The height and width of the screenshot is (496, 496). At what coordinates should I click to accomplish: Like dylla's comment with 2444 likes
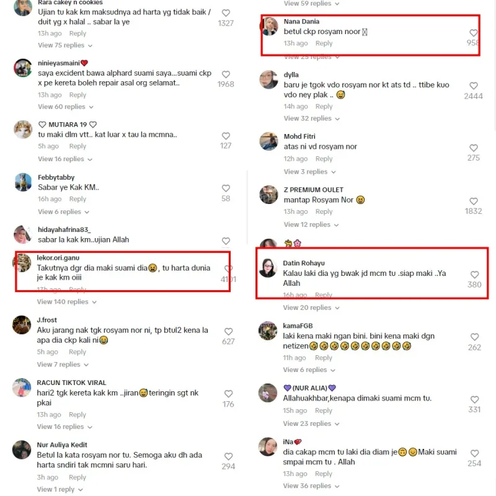click(x=473, y=86)
